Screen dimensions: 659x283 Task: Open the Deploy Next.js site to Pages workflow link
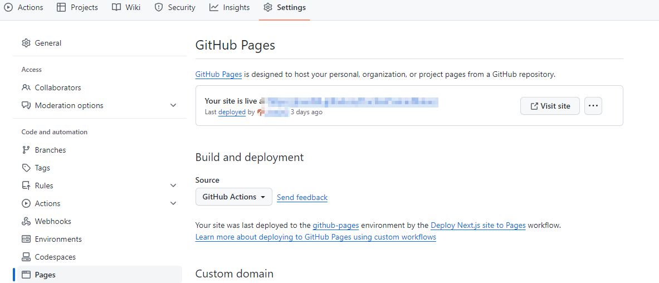coord(479,225)
